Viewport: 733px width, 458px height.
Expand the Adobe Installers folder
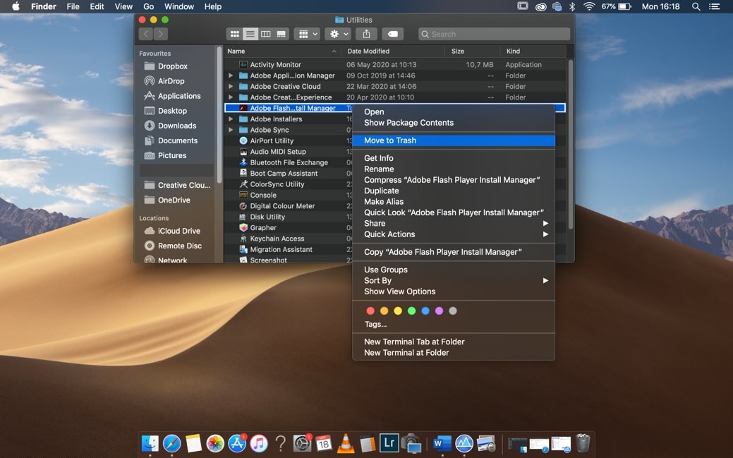point(231,119)
